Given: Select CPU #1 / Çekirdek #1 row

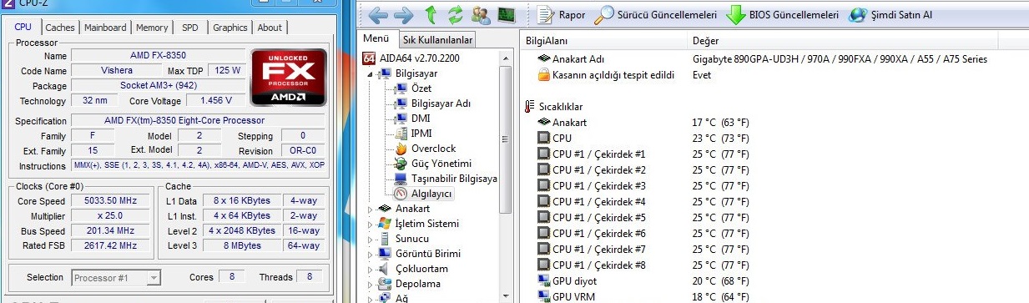Looking at the screenshot, I should tap(774, 154).
